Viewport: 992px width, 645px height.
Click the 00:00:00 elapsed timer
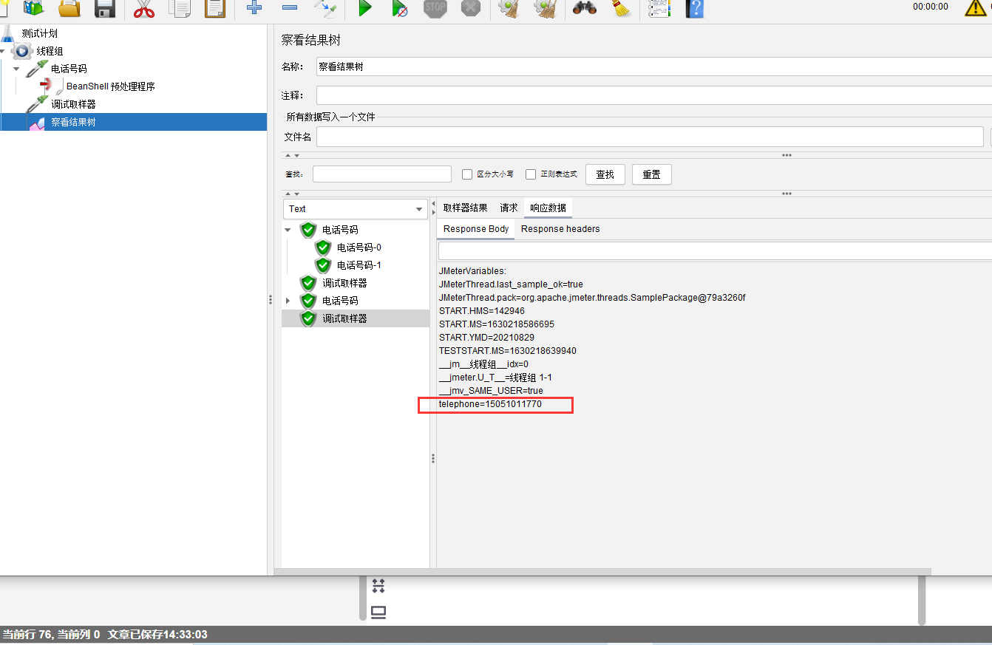[x=930, y=7]
